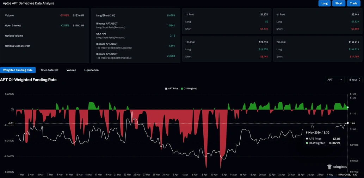Click the $1.23 price axis label
Screen dimensions: 364x178
353,94
